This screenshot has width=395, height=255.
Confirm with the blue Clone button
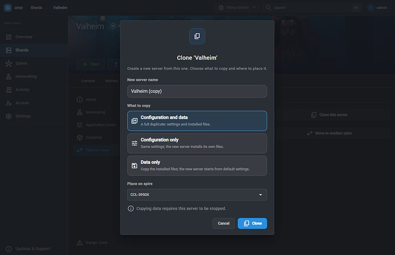pos(252,223)
